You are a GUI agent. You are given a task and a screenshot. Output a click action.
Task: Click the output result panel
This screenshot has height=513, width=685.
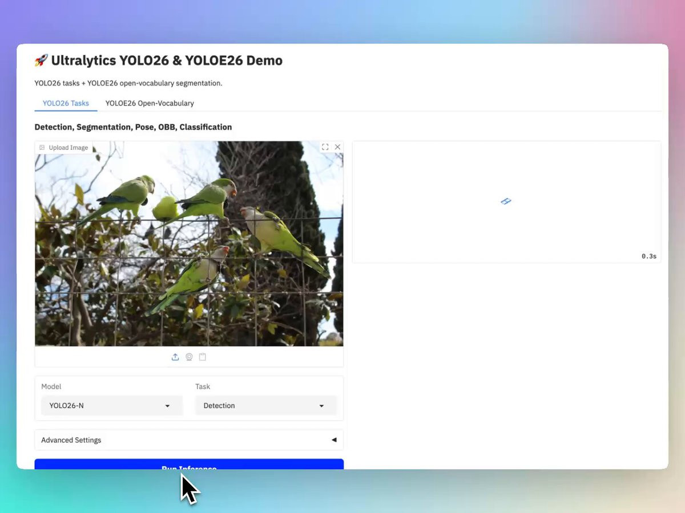point(506,202)
